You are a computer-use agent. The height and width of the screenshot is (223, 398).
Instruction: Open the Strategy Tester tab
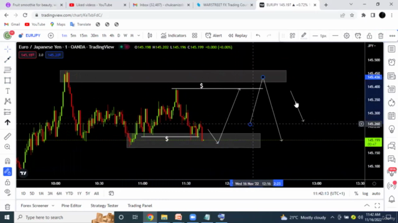pyautogui.click(x=104, y=206)
